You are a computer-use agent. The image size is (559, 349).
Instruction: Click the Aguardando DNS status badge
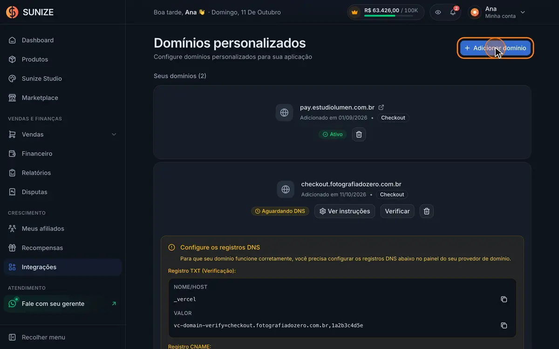coord(280,211)
